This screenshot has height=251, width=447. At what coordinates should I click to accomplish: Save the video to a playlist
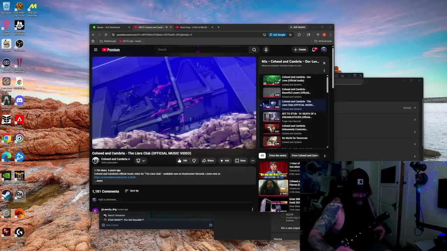[x=240, y=161]
